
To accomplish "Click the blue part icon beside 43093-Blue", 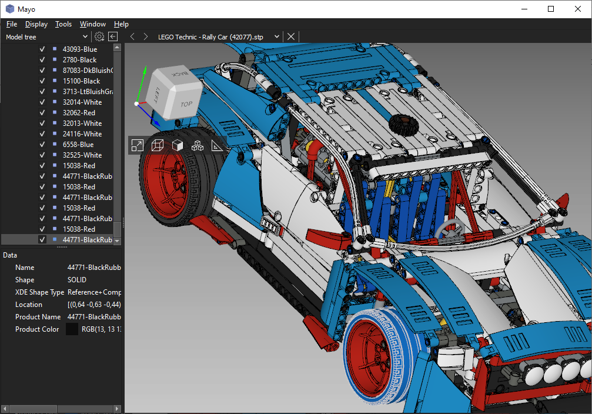I will [x=54, y=49].
